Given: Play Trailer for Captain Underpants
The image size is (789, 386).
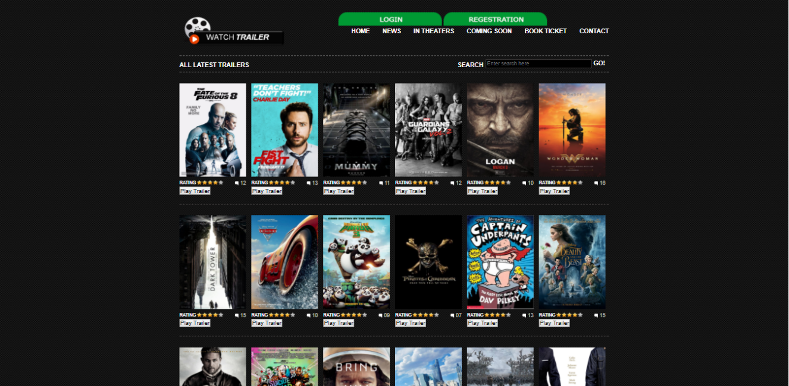Looking at the screenshot, I should click(x=483, y=323).
